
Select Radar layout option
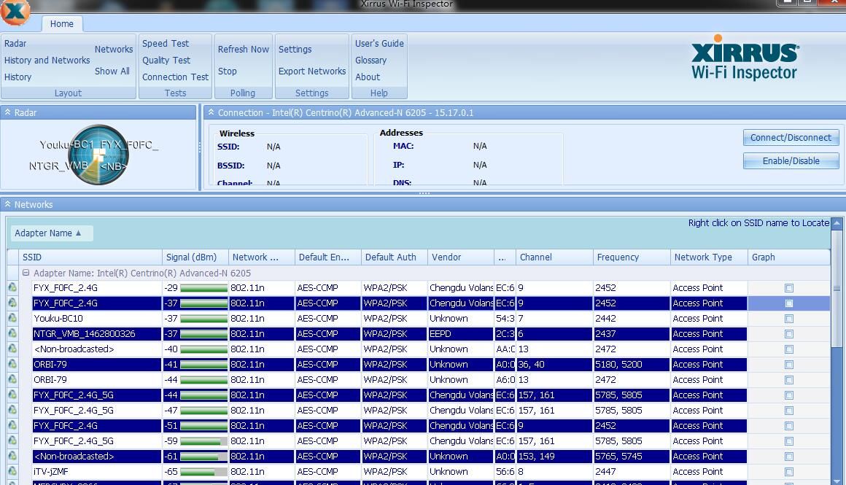click(15, 44)
